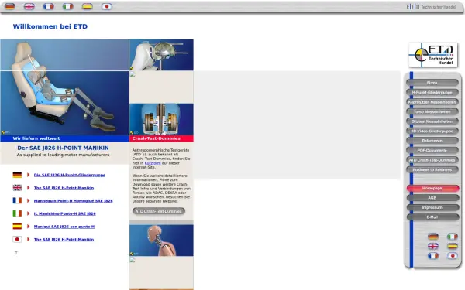Open ATD Crash-Test-Dummies in the sidebar menu
Viewport: 465px width, 290px height.
click(x=432, y=160)
